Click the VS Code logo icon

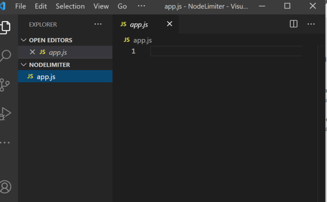click(3, 6)
